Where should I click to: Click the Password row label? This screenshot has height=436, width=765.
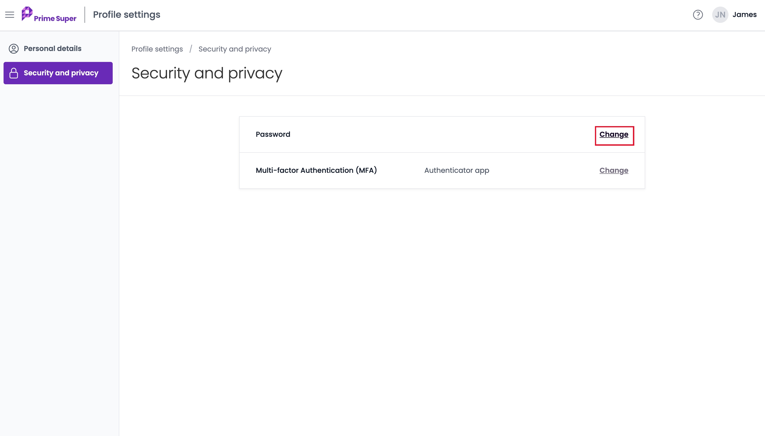273,135
